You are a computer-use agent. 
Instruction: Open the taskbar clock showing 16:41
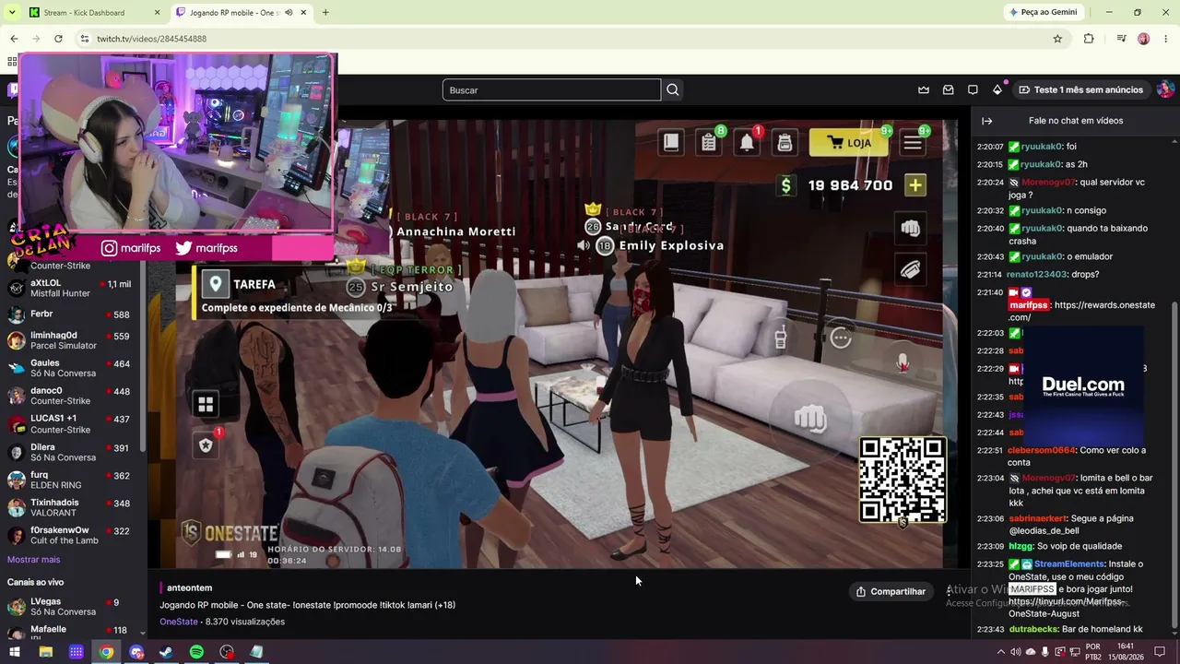[1126, 652]
